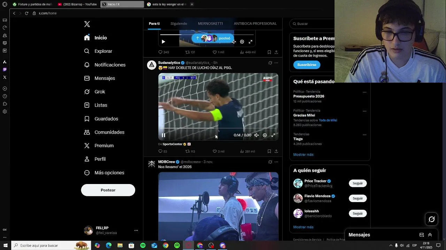
Task: Share the Sudanalytics post
Action: [276, 151]
